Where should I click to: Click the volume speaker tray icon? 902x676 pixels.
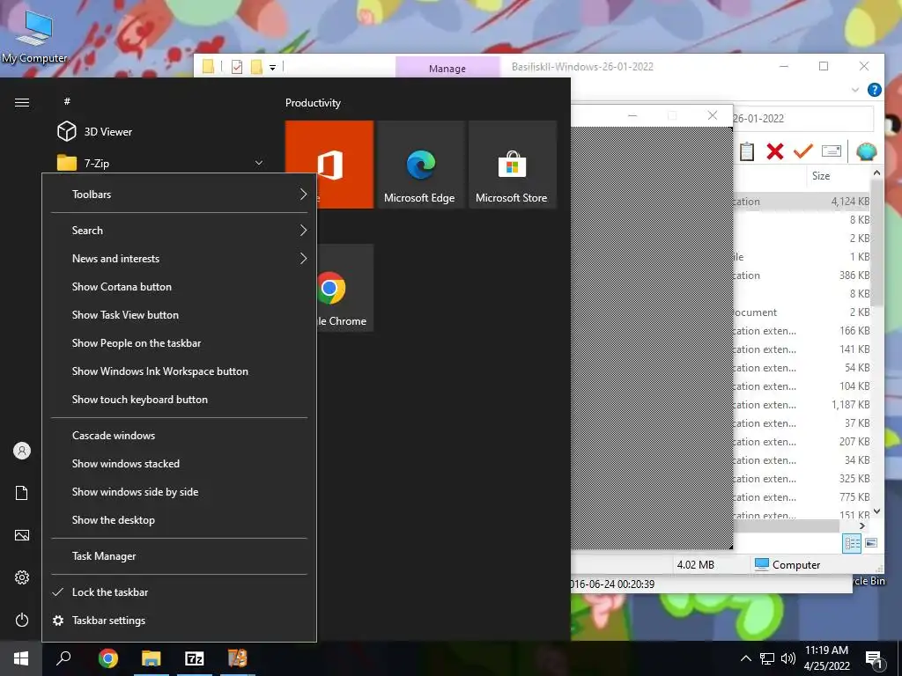(x=788, y=658)
